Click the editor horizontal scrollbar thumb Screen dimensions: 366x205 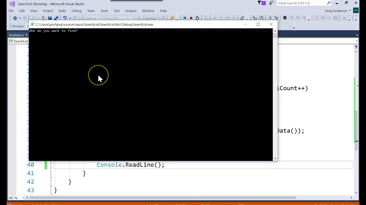(x=163, y=198)
